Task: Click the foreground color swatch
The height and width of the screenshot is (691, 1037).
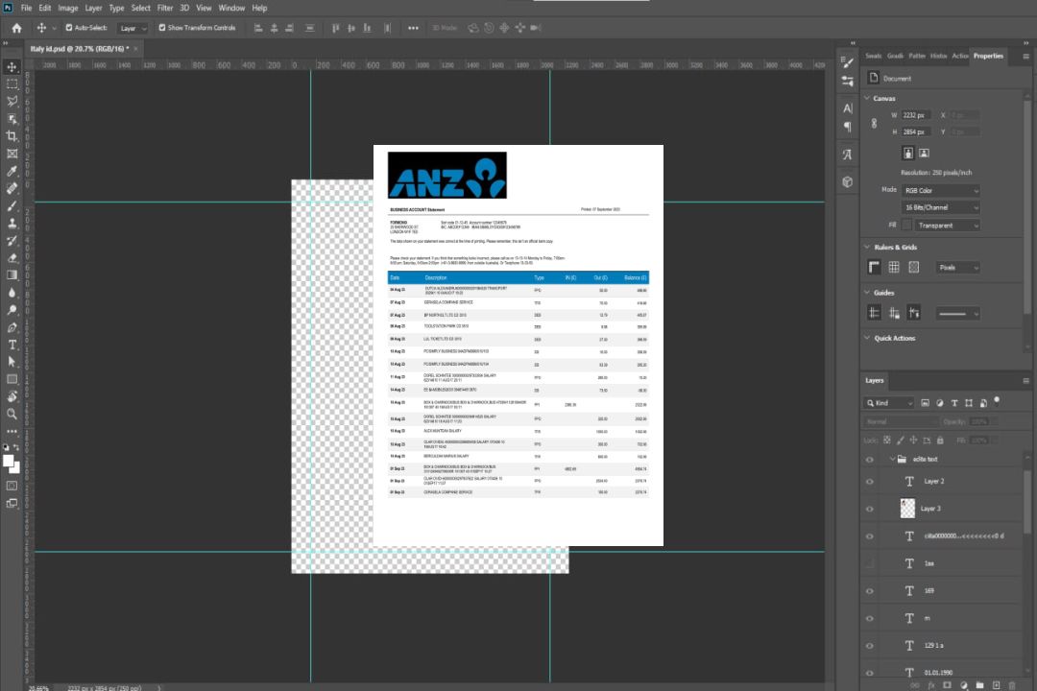Action: coord(9,462)
